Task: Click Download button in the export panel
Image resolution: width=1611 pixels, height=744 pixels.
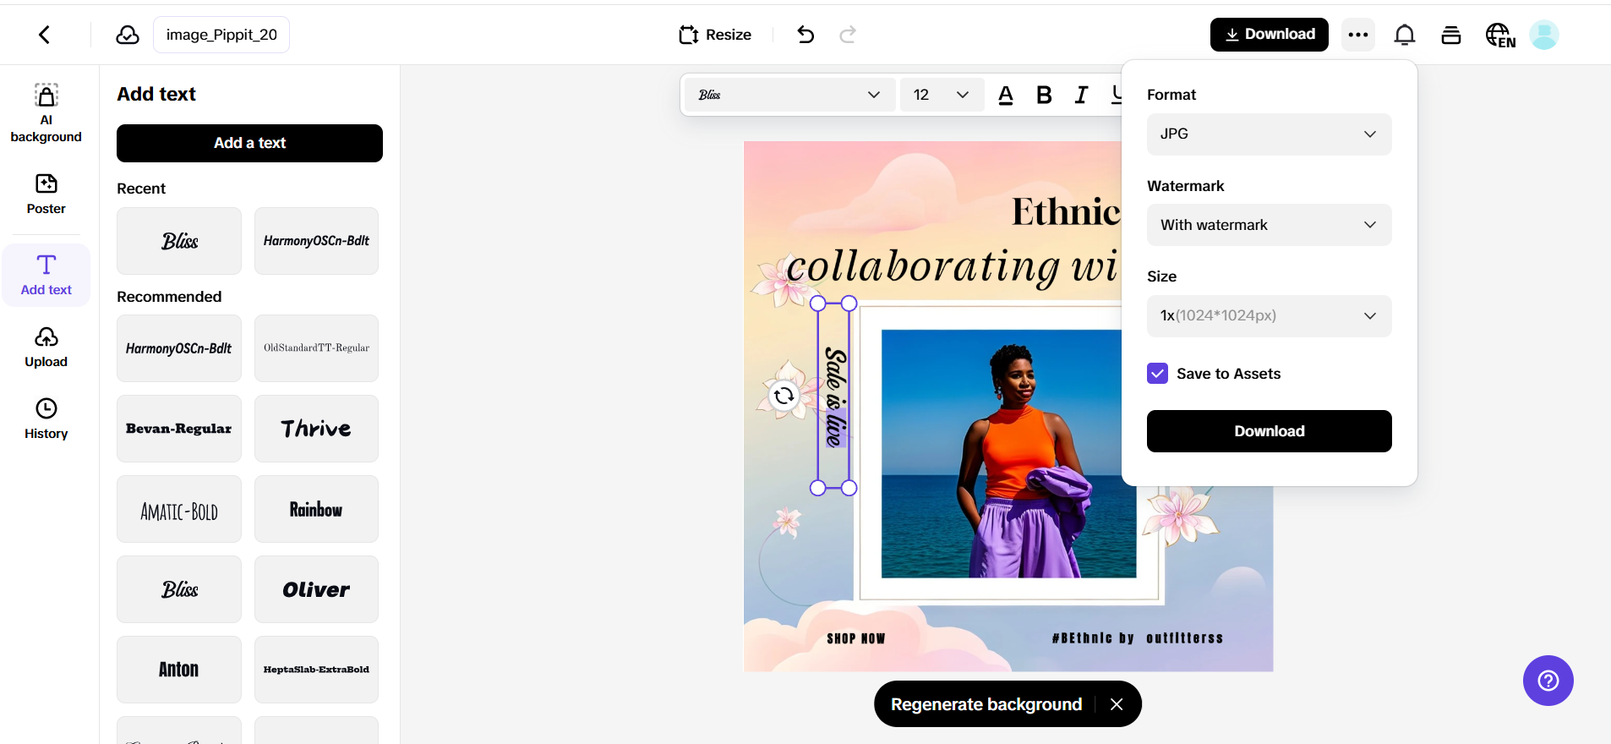Action: [x=1270, y=431]
